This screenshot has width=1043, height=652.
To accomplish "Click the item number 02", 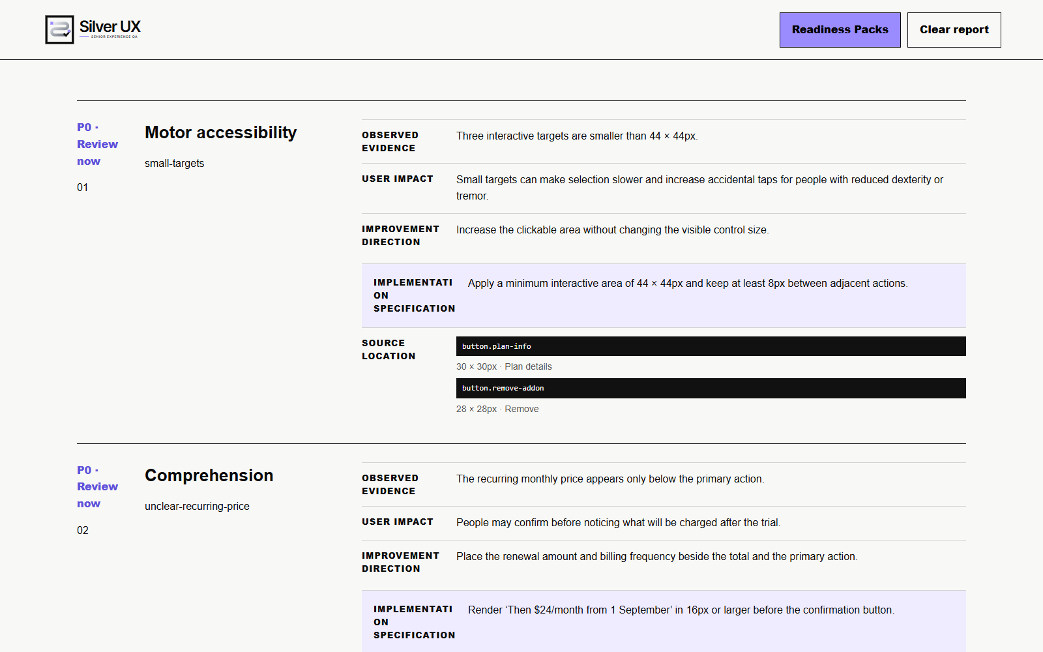I will pyautogui.click(x=82, y=530).
